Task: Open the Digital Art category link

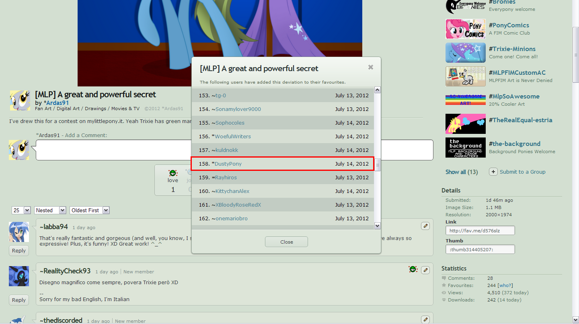Action: pos(68,109)
